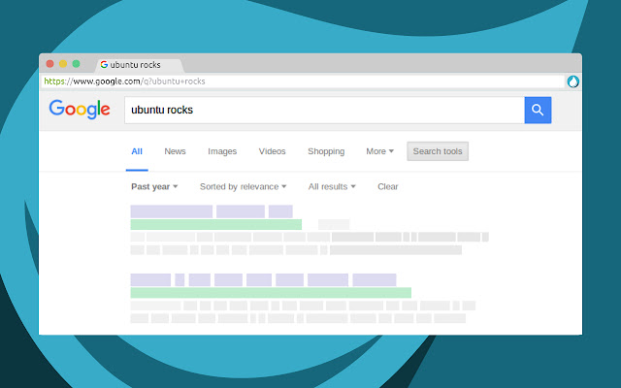Click the Google logo

[x=80, y=110]
